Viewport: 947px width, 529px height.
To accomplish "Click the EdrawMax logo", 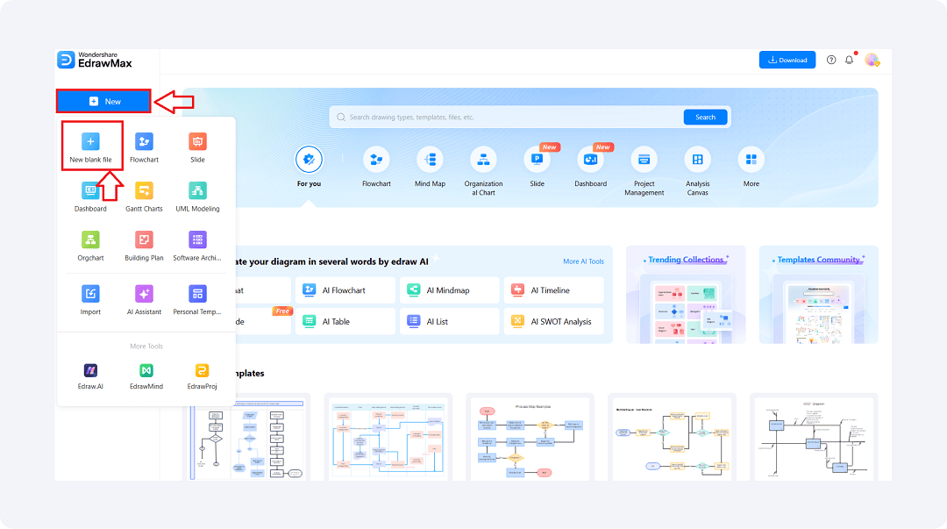I will [94, 60].
